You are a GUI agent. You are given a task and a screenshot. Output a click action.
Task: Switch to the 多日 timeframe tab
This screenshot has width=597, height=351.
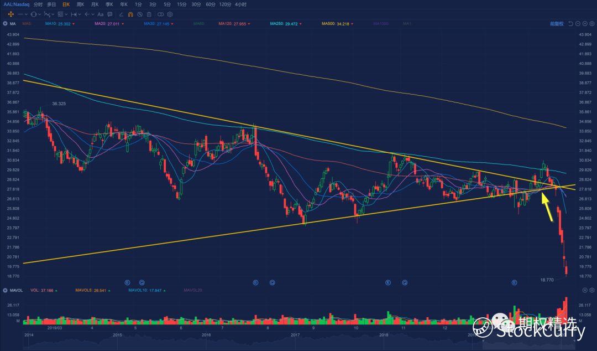(51, 4)
